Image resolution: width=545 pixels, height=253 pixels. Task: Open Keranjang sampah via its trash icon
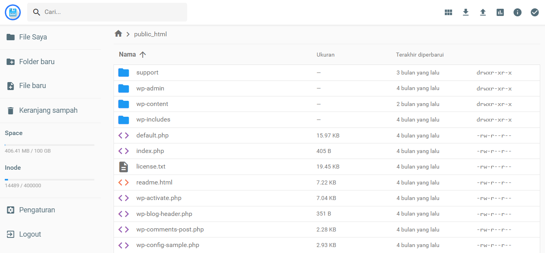point(10,110)
